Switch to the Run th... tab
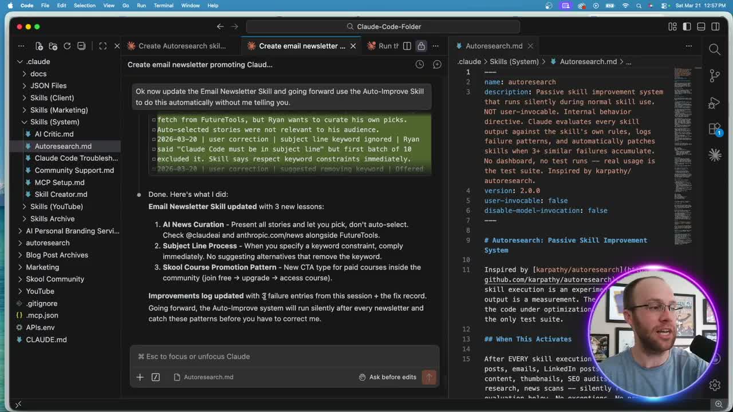This screenshot has width=733, height=412. (383, 46)
